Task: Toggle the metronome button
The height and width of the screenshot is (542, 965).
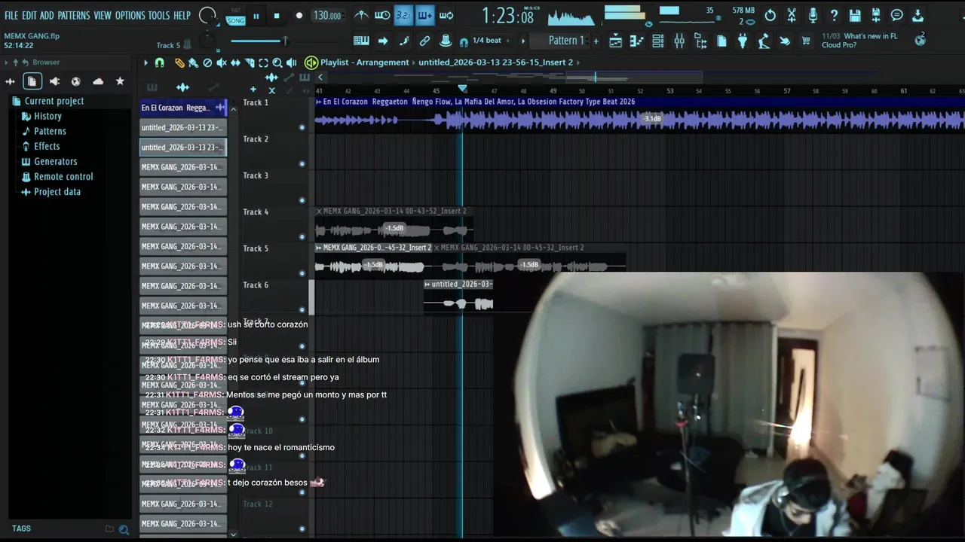Action: (362, 15)
